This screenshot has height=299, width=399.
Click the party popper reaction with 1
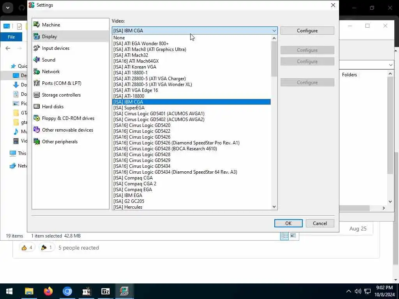(x=47, y=248)
